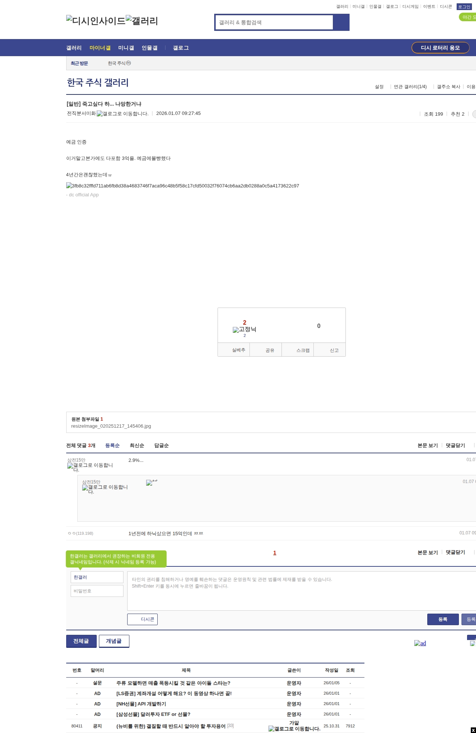Open notice 갤질할 때 반드시 알아야 할 투자용어
Image resolution: width=476 pixels, height=733 pixels.
point(171,726)
